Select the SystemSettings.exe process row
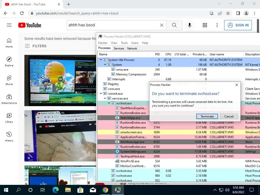260x195 pixels. click(178, 151)
